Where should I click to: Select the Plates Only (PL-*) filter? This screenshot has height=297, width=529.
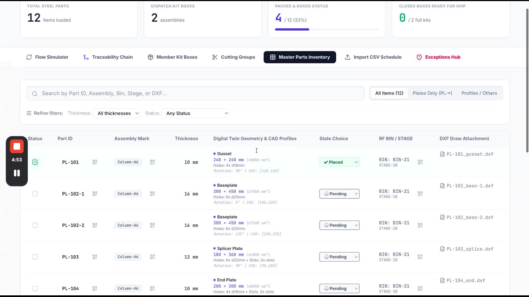[x=432, y=93]
